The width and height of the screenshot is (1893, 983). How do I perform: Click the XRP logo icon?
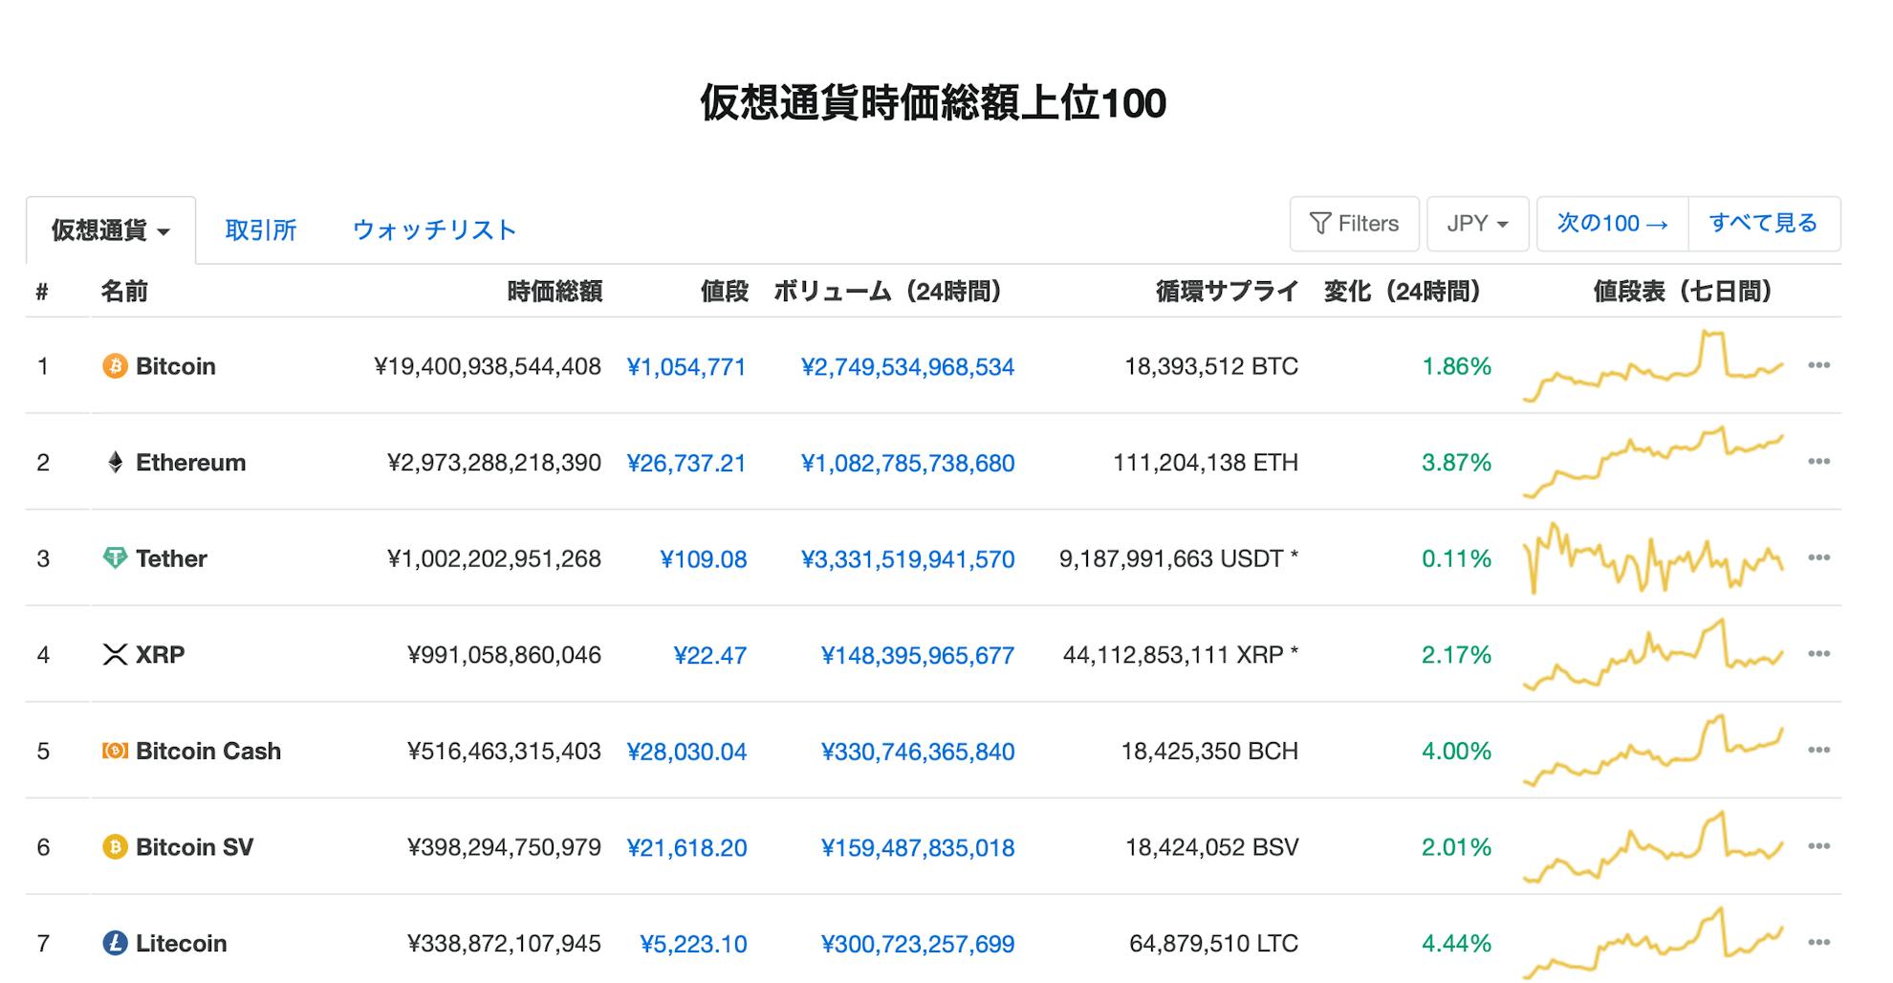tap(115, 655)
